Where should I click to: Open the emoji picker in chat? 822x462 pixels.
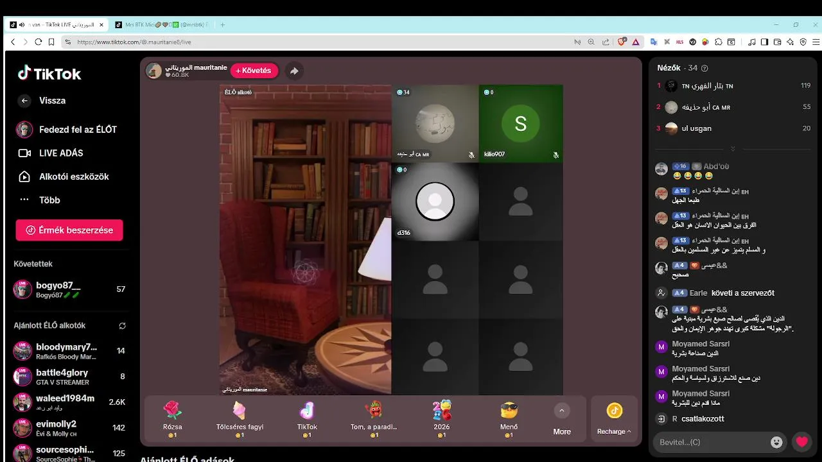pyautogui.click(x=777, y=442)
